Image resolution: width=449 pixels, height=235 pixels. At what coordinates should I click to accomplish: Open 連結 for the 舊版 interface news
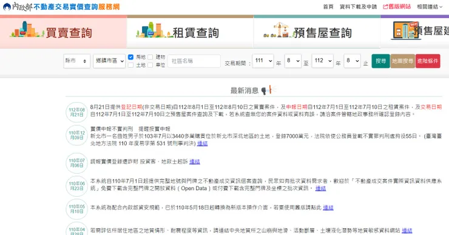[328, 208]
